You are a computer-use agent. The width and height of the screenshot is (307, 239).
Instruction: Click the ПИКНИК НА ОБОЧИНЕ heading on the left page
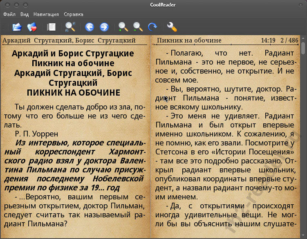coord(74,92)
